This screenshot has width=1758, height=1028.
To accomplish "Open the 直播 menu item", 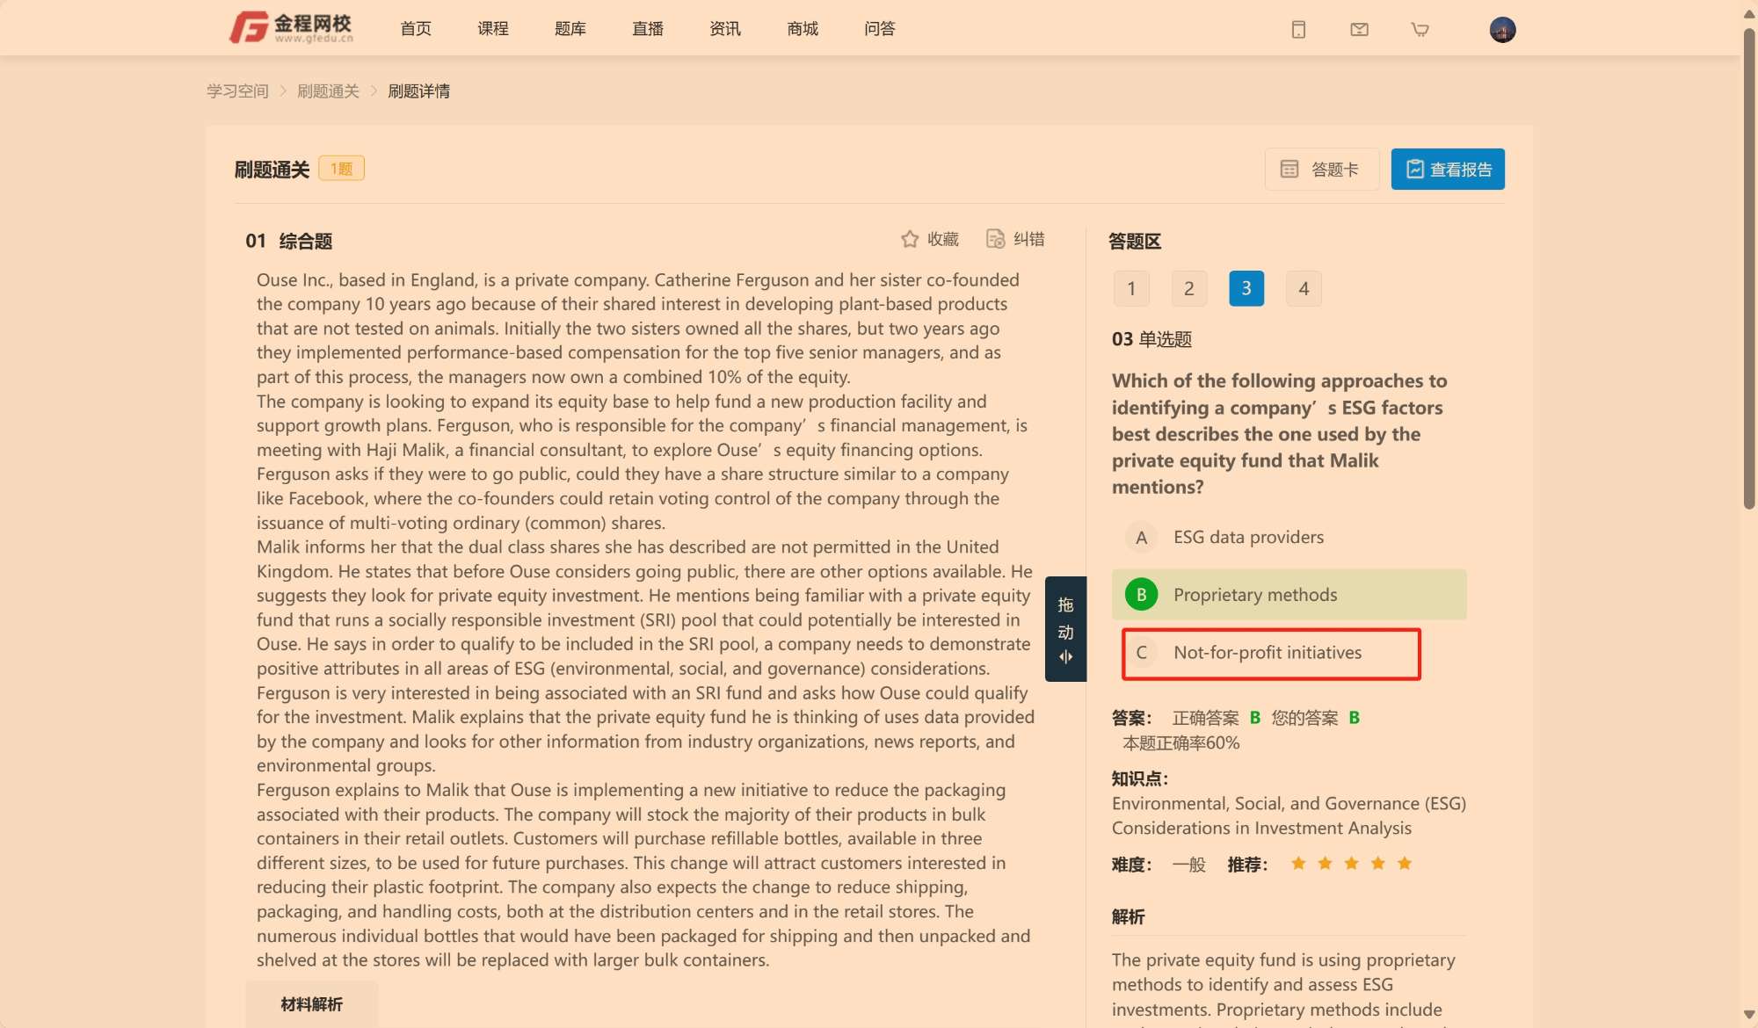I will point(648,29).
